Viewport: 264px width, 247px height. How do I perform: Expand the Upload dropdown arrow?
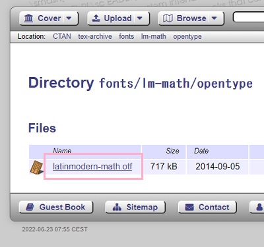coord(140,18)
